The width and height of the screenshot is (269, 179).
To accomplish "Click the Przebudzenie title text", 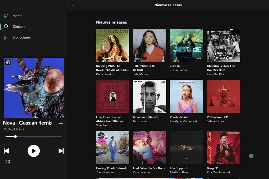I will [179, 117].
